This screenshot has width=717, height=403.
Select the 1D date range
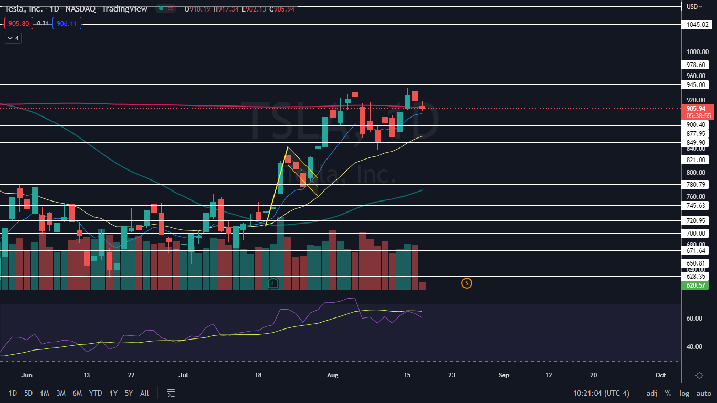pos(13,393)
